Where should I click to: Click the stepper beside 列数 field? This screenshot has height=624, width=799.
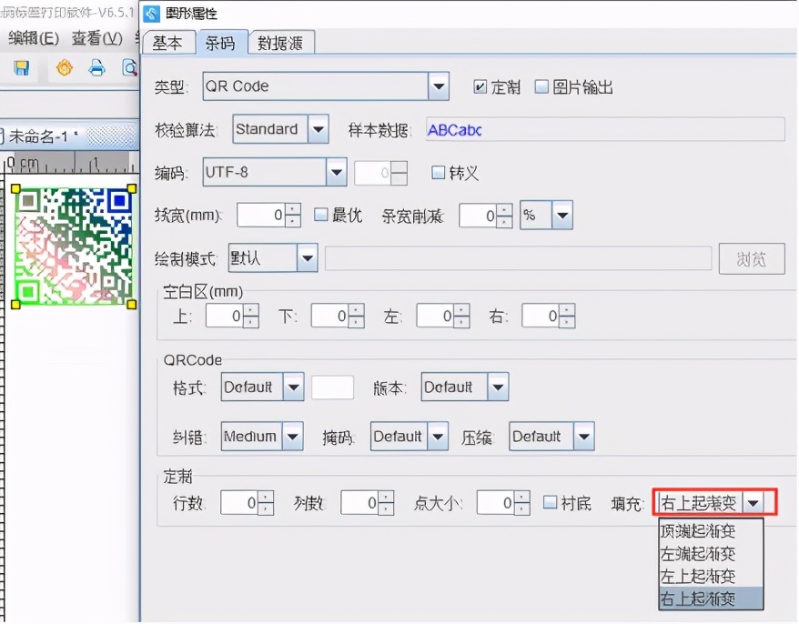[386, 503]
